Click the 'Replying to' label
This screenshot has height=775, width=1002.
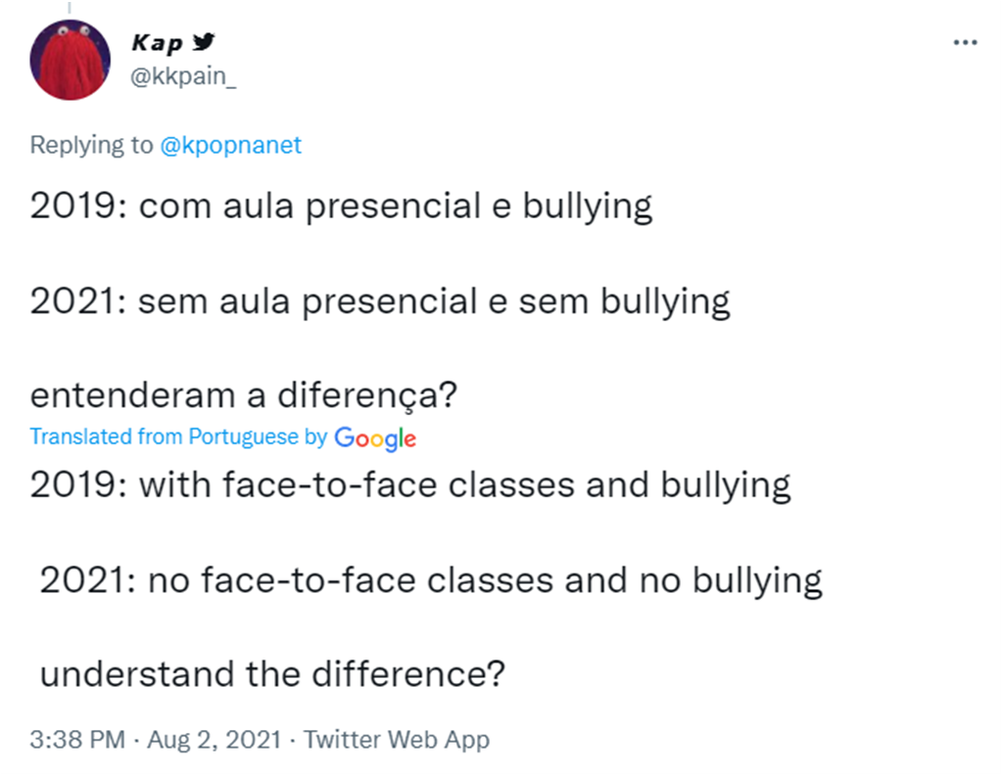click(x=91, y=146)
